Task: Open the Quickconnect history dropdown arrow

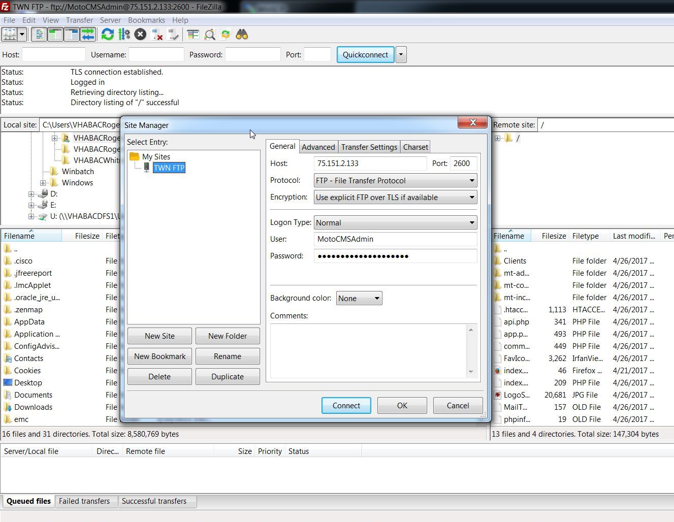Action: pyautogui.click(x=401, y=54)
